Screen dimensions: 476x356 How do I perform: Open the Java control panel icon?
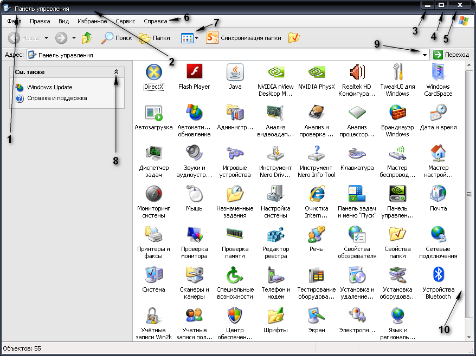(x=235, y=72)
